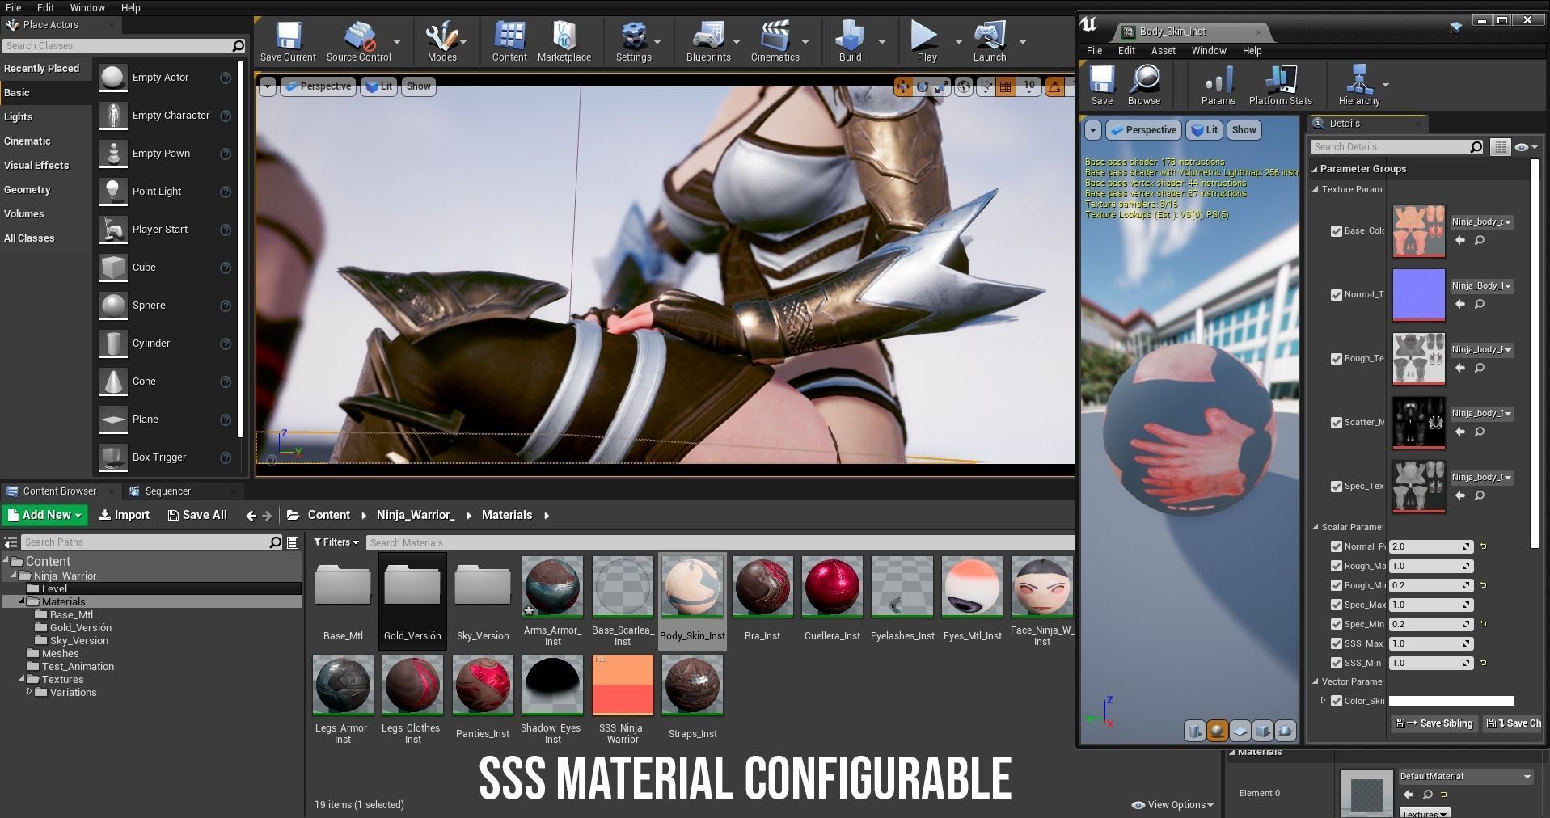The width and height of the screenshot is (1550, 818).
Task: Click the Launch toolbar icon
Action: (990, 42)
